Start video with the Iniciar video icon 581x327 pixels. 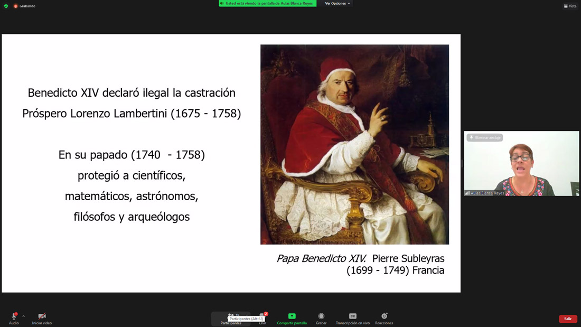42,316
